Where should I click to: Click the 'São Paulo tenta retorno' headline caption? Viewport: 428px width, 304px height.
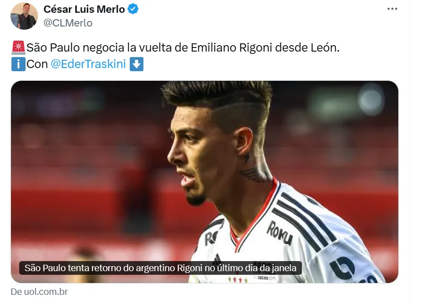(160, 268)
